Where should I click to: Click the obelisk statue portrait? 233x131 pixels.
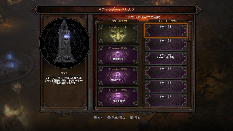65,43
